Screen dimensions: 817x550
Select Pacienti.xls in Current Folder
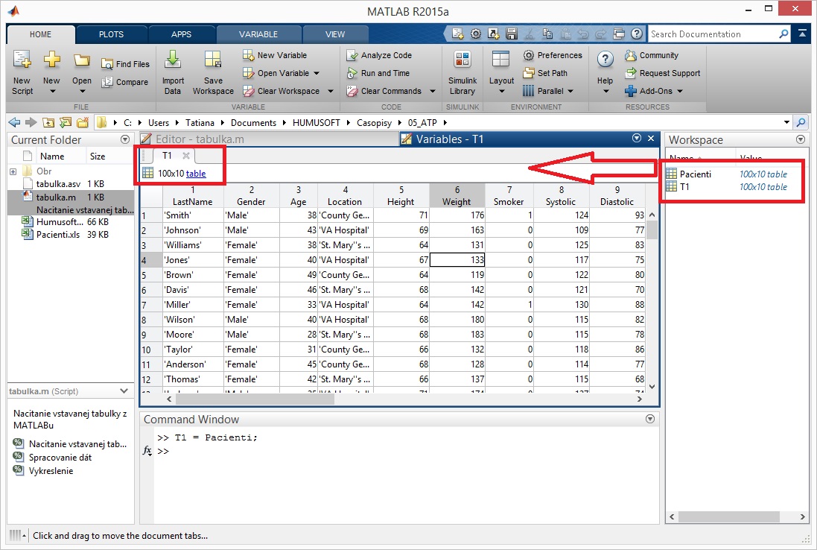(58, 235)
